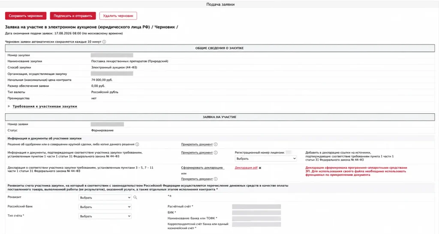Remove attached Декларация.pdf with X icon
The height and width of the screenshot is (234, 439).
click(260, 168)
